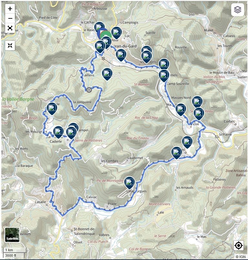Image resolution: width=248 pixels, height=260 pixels.
Task: Locate my position with crosshair button
Action: (x=239, y=245)
